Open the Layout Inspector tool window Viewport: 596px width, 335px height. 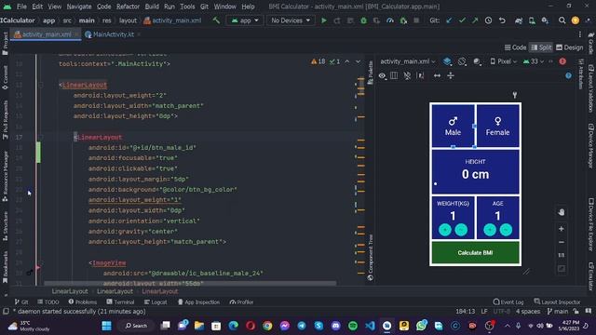click(x=557, y=301)
